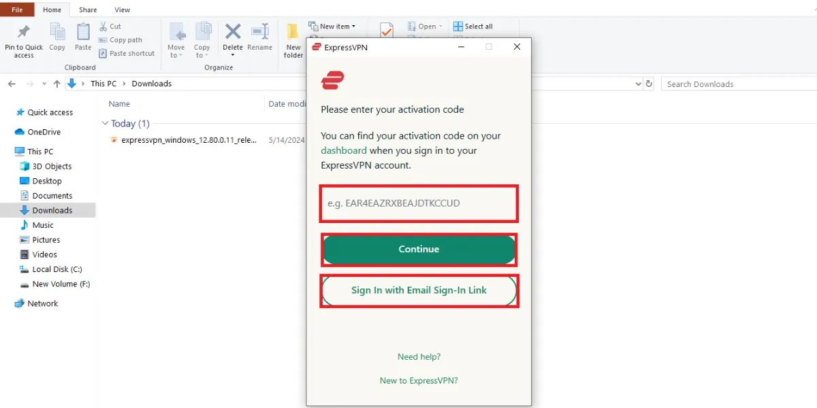817x408 pixels.
Task: Click the Need help? link
Action: 419,357
